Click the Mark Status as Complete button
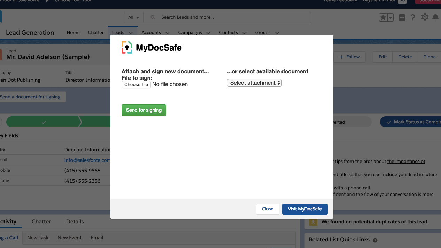 (x=411, y=122)
